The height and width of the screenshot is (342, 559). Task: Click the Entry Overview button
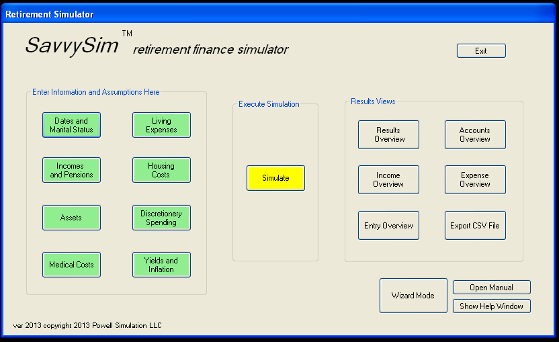(388, 226)
